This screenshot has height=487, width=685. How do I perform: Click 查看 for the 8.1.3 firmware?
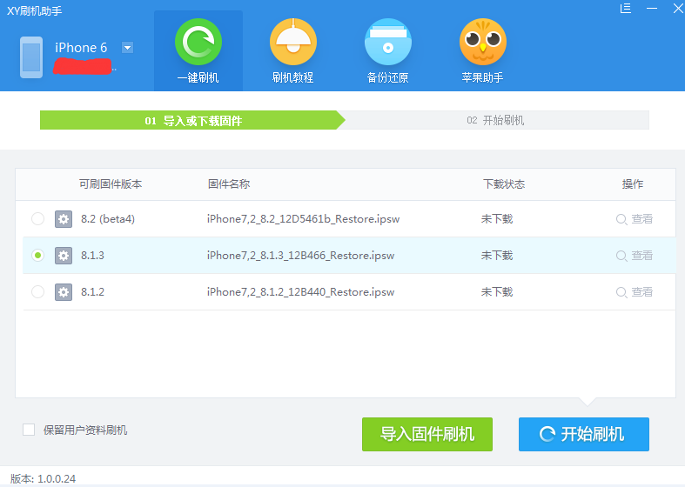(x=635, y=256)
